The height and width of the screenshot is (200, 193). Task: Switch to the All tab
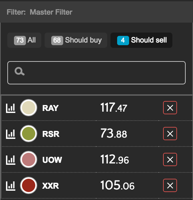24,40
